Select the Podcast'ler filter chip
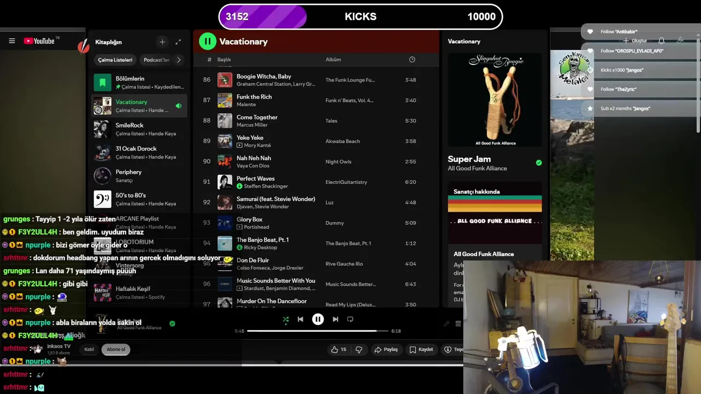701x394 pixels. (x=156, y=60)
